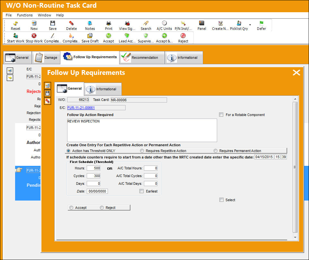Click the Defer flag icon
This screenshot has width=309, height=260.
261,23
